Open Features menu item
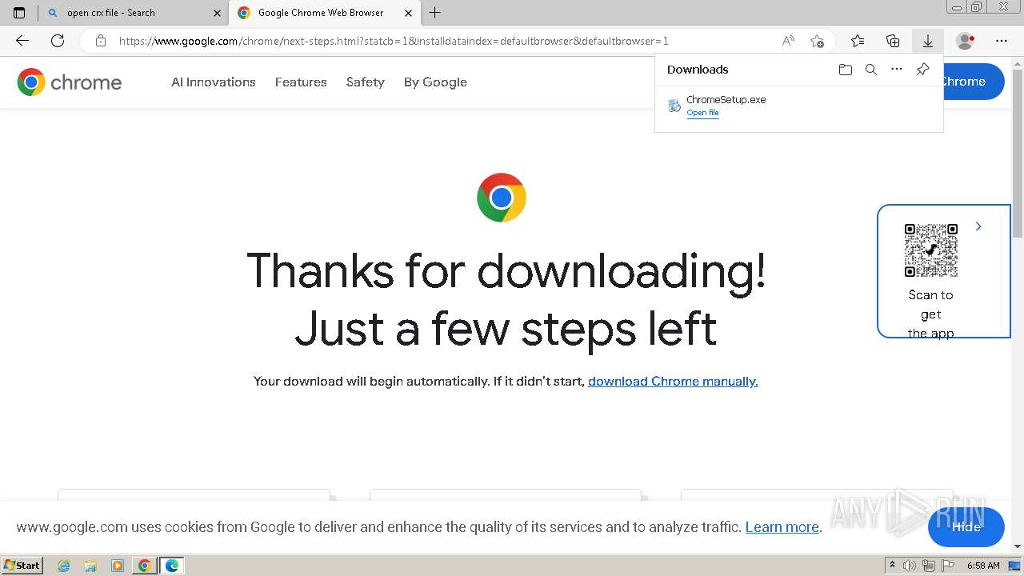The width and height of the screenshot is (1024, 576). point(301,82)
